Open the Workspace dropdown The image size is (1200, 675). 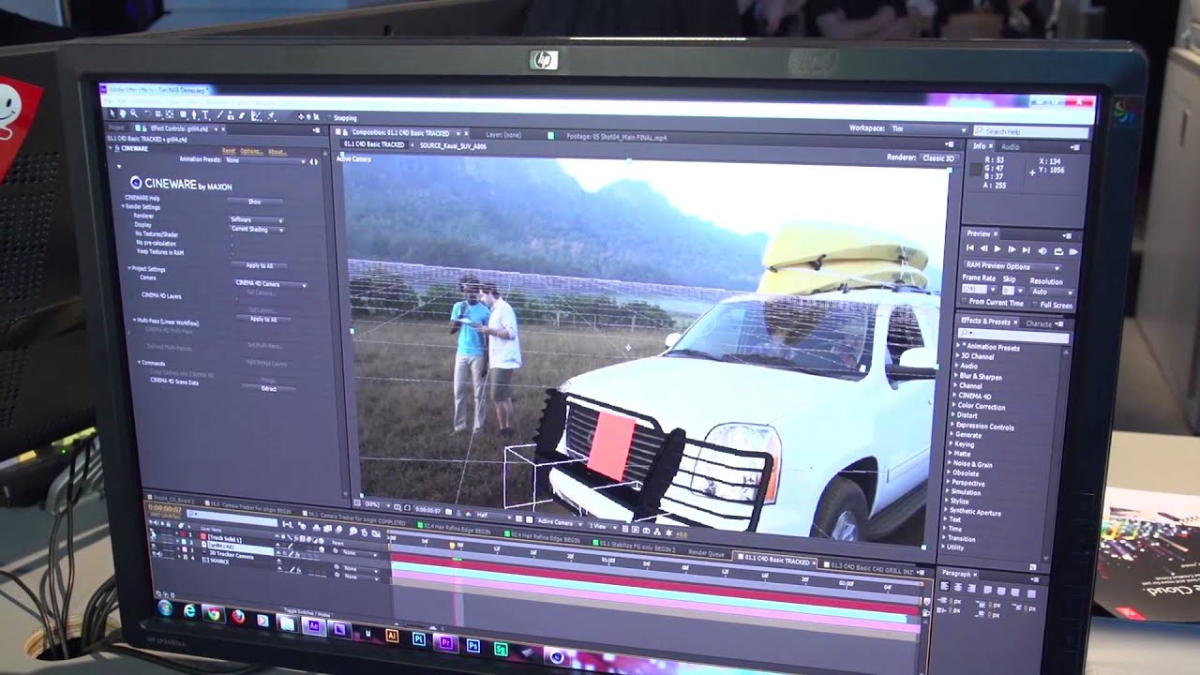pyautogui.click(x=928, y=129)
